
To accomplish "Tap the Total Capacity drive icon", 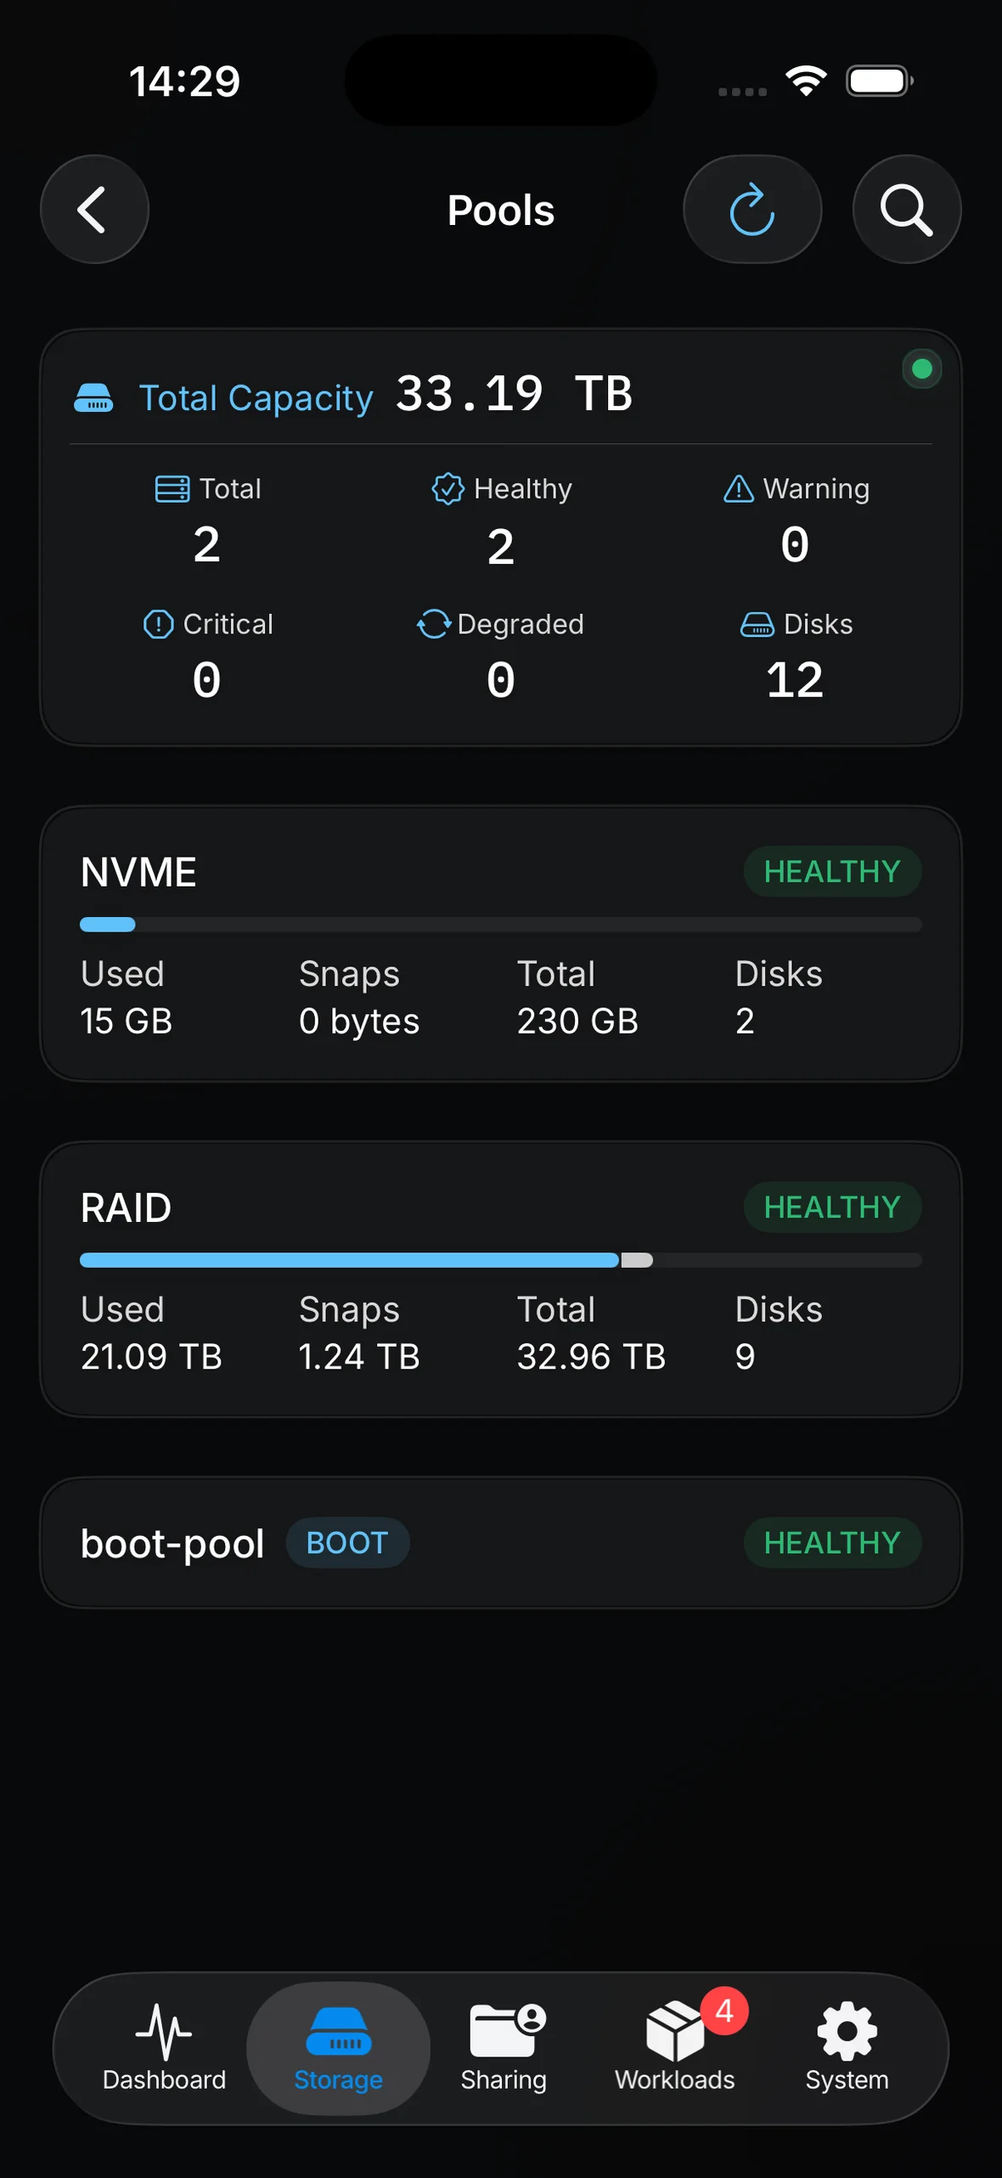I will point(93,397).
